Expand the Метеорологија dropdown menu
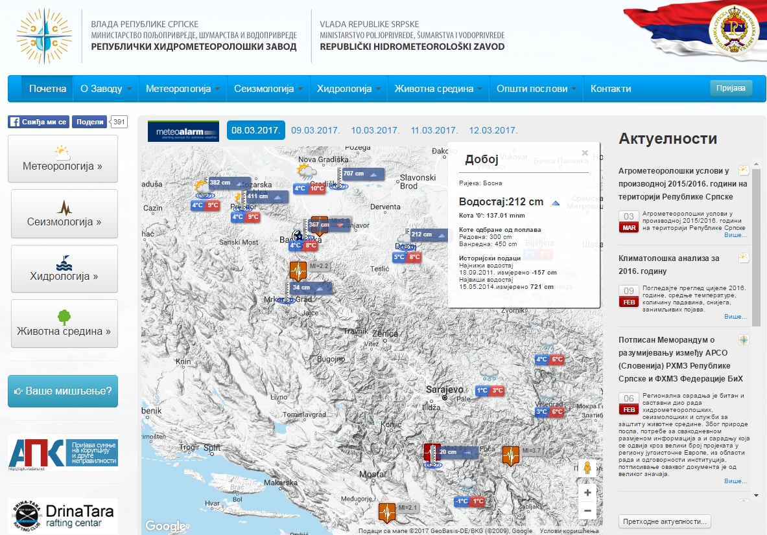Screen dimensions: 767x535 182,89
